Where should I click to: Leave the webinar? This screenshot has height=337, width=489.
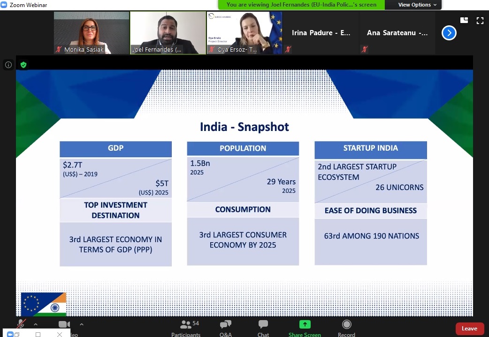pyautogui.click(x=469, y=329)
